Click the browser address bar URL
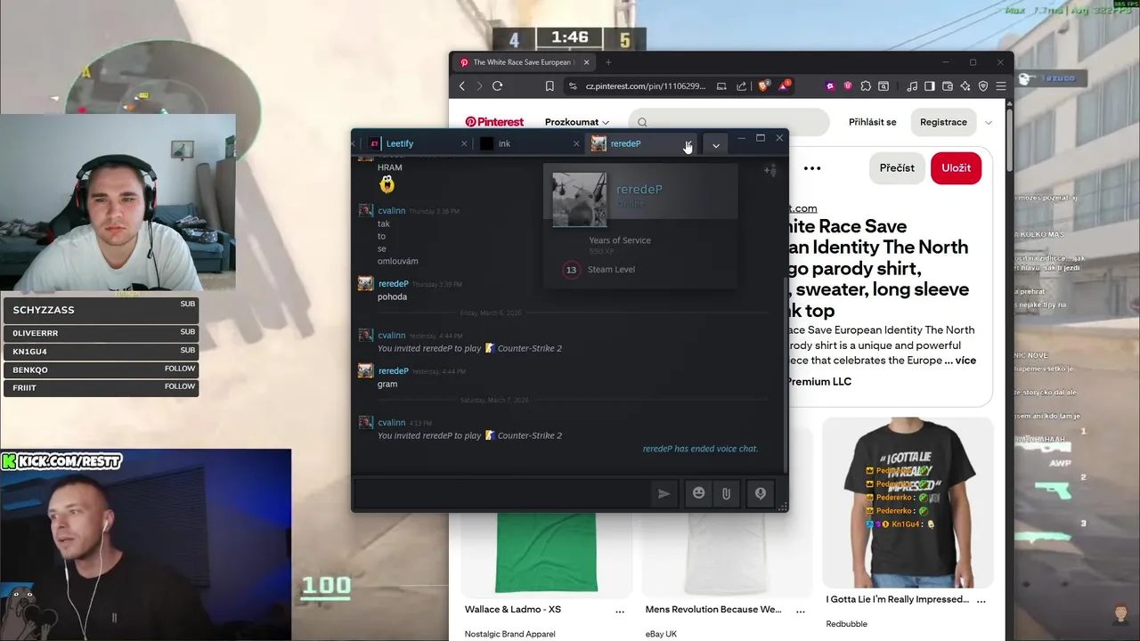Image resolution: width=1140 pixels, height=641 pixels. coord(646,86)
